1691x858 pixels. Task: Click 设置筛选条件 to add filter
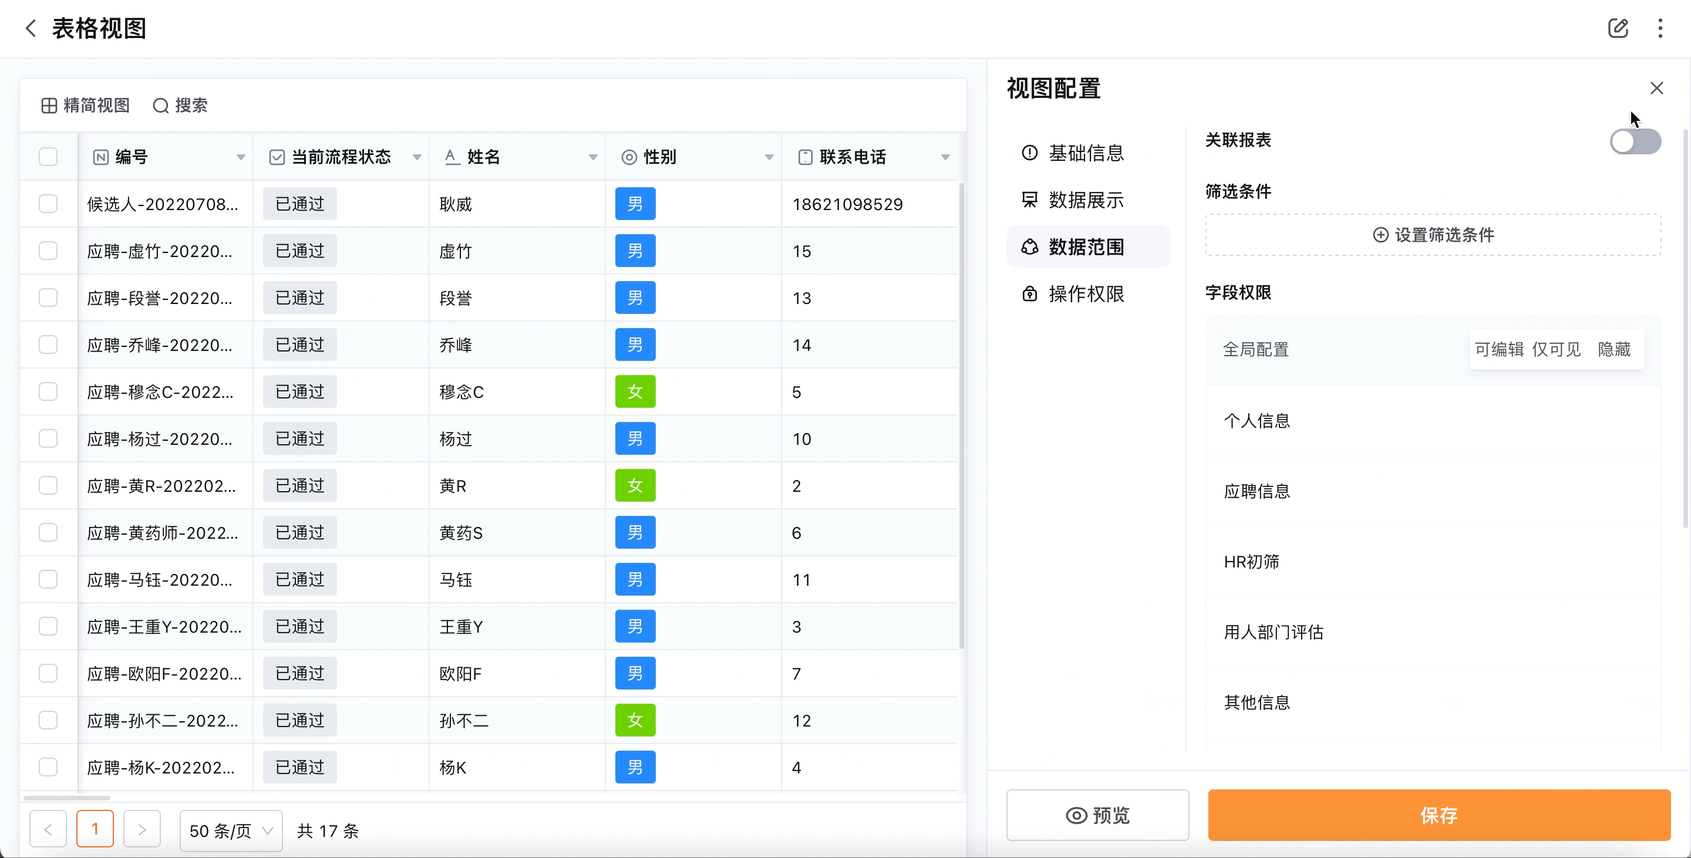(1434, 235)
